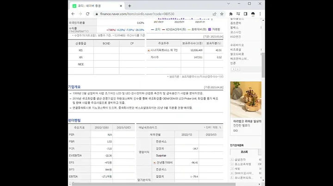Open the 옵트론텍 sidebar link
Screen dimensions: 333x186
[236, 23]
